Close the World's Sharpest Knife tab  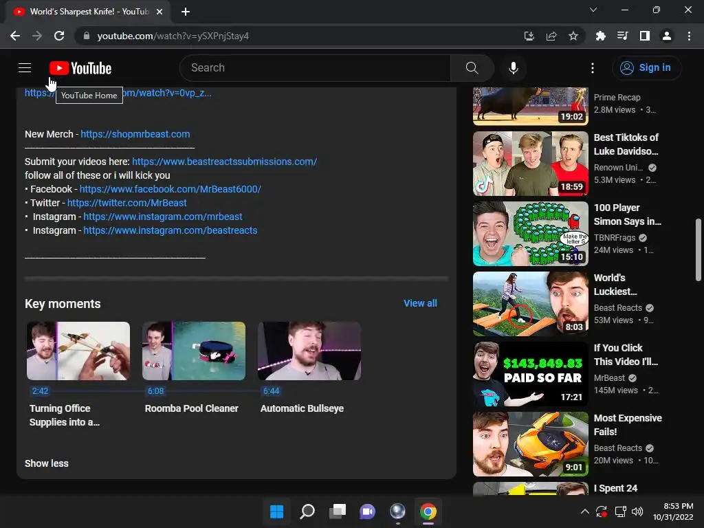159,12
